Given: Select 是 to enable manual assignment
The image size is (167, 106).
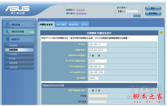Looking at the screenshot, I should 90,90.
